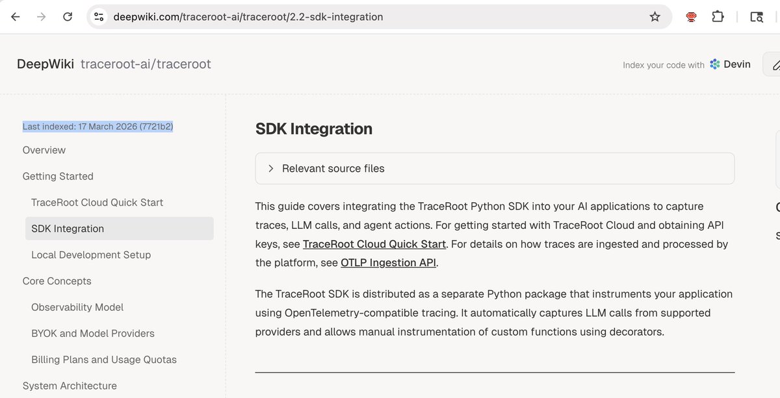Open OTLP Ingestion API inline link
The height and width of the screenshot is (398, 780).
[x=388, y=263]
